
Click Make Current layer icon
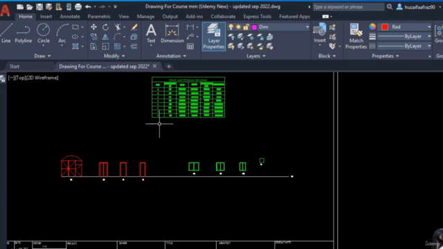click(x=270, y=37)
